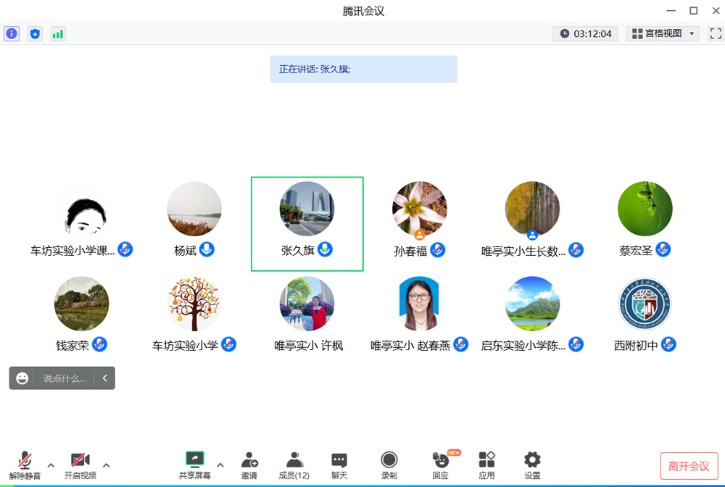Screen dimensions: 725x487
Task: Click the tree avatar of 车坊实验小学
Action: click(x=194, y=304)
